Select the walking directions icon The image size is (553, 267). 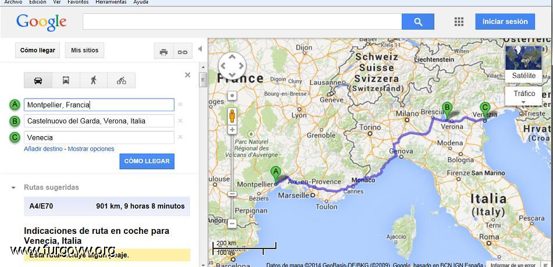(94, 80)
